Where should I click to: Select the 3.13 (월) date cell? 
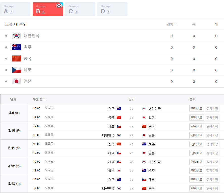point(14,184)
